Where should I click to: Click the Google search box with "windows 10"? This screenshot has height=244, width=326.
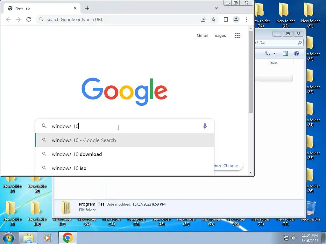(125, 126)
